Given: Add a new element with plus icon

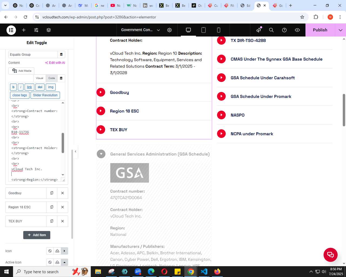Looking at the screenshot, I should coord(24,30).
